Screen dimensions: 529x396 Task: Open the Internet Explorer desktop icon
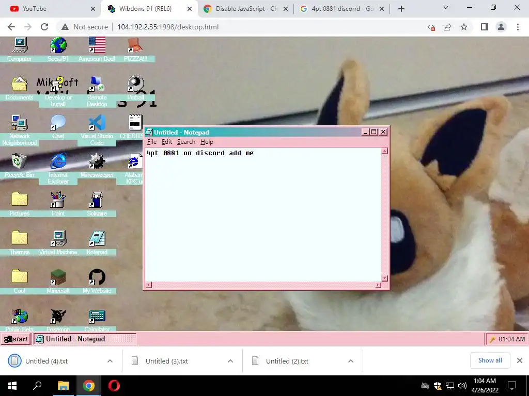coord(58,161)
